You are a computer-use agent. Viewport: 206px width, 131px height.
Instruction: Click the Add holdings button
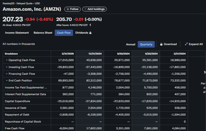pos(94,9)
